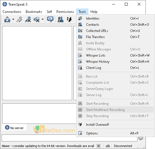
Task: Open the speaker mute dropdown arrow
Action: [x=42, y=19]
